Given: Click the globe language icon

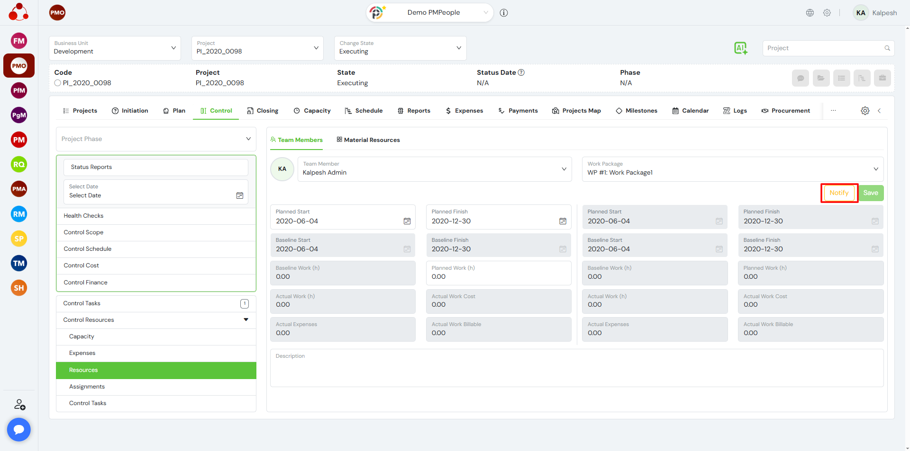Looking at the screenshot, I should tap(810, 13).
